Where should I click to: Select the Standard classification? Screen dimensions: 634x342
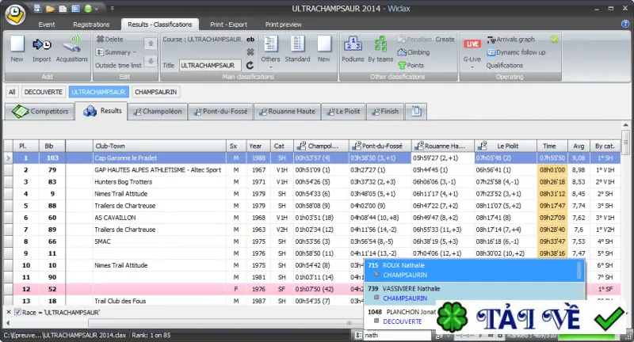click(297, 49)
